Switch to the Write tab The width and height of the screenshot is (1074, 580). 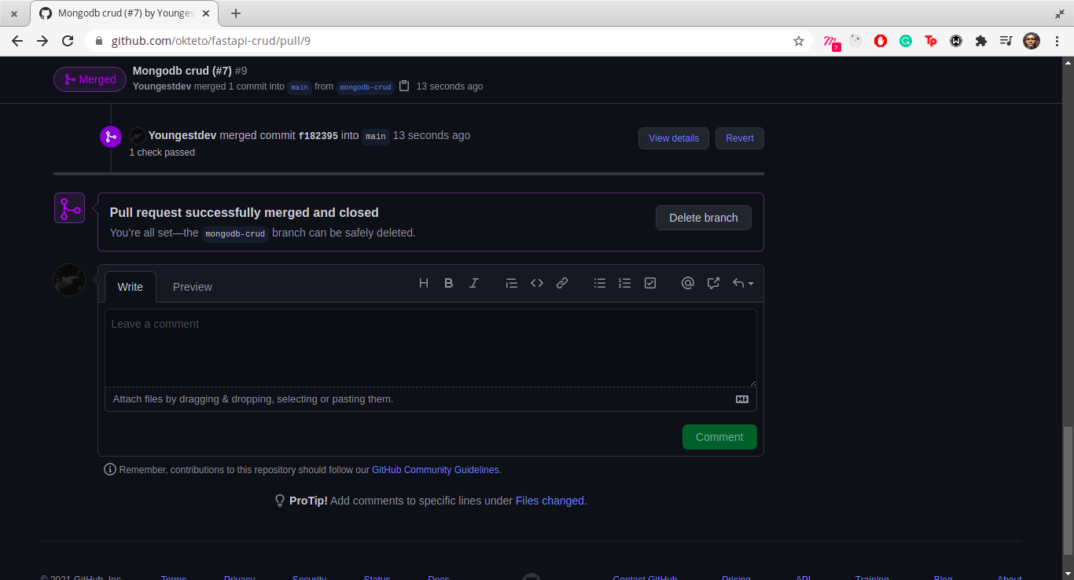131,287
